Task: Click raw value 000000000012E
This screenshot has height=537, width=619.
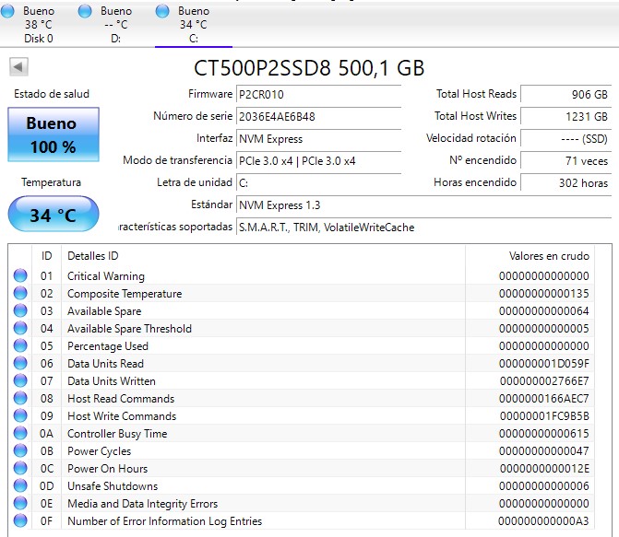Action: click(544, 469)
